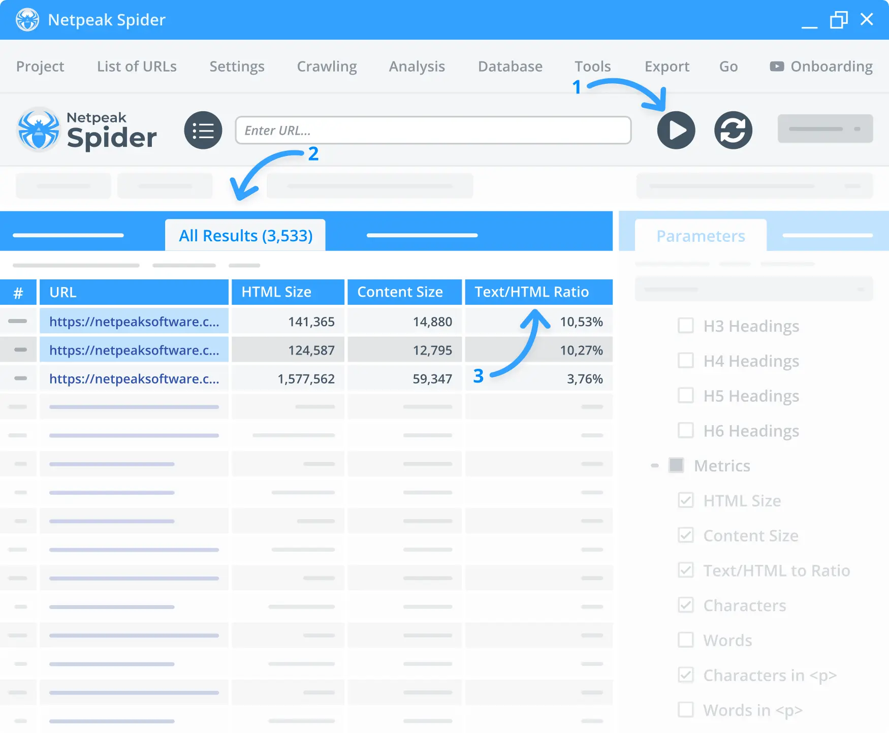Open the Analysis menu
The image size is (889, 733).
[417, 67]
